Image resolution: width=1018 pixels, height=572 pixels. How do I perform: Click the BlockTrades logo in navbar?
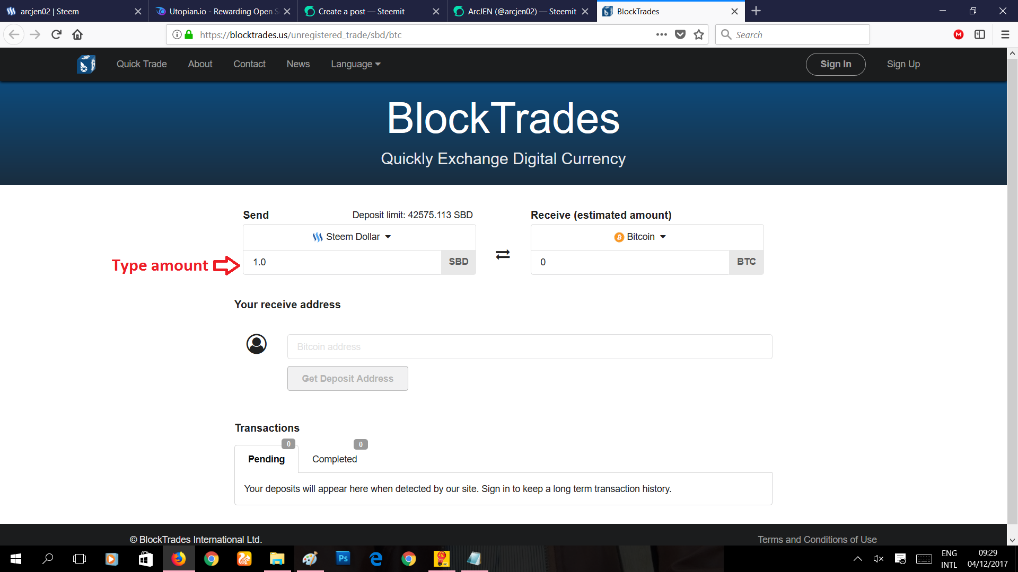(x=86, y=64)
